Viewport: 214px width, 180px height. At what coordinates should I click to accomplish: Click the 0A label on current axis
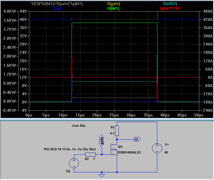click(210, 77)
